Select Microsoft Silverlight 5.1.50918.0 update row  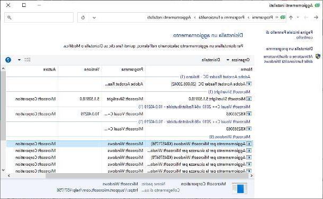tap(130, 99)
